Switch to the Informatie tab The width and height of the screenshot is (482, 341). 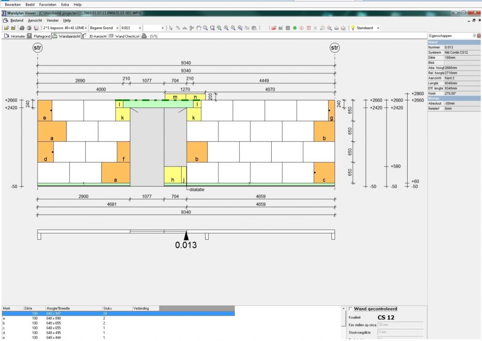[x=15, y=36]
